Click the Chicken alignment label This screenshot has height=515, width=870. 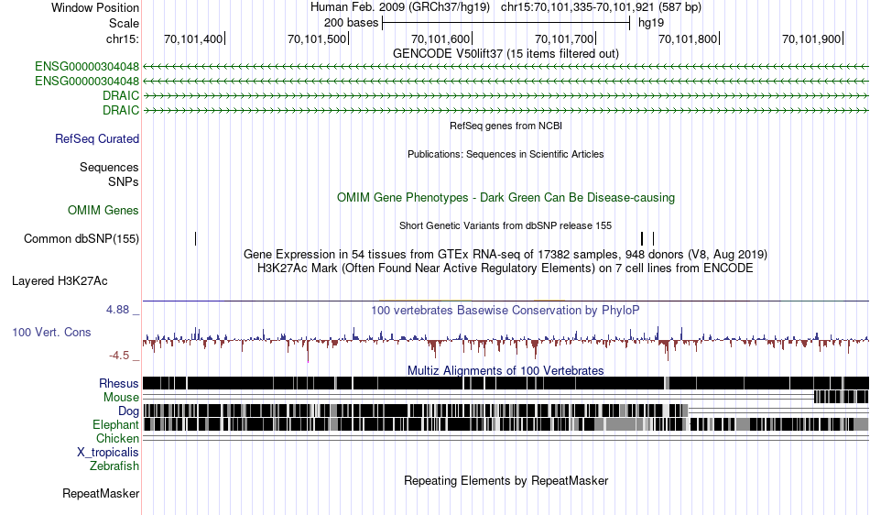click(117, 438)
